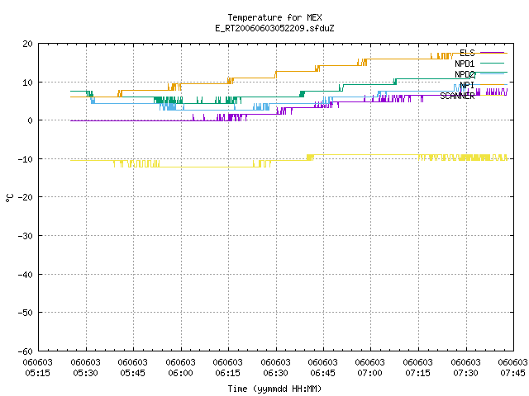Click the °C y-axis unit label

[9, 198]
